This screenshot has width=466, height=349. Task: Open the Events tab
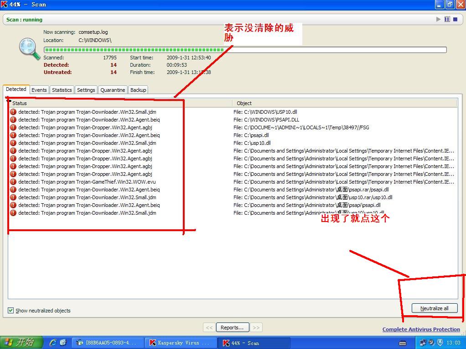39,90
